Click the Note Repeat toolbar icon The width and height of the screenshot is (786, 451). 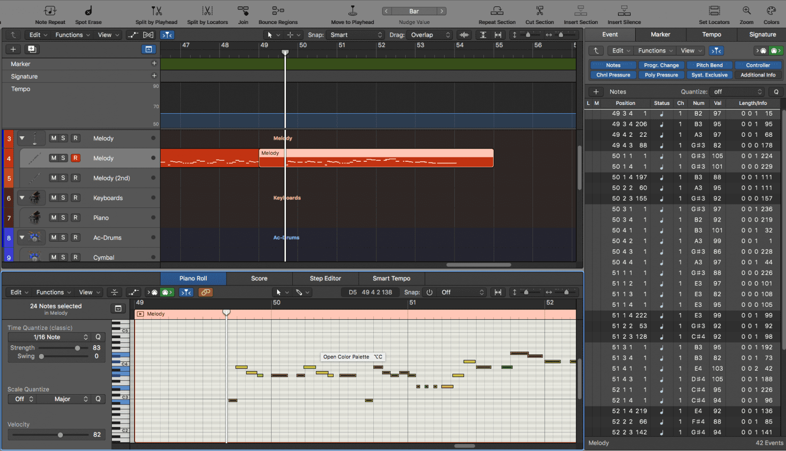[x=50, y=11]
